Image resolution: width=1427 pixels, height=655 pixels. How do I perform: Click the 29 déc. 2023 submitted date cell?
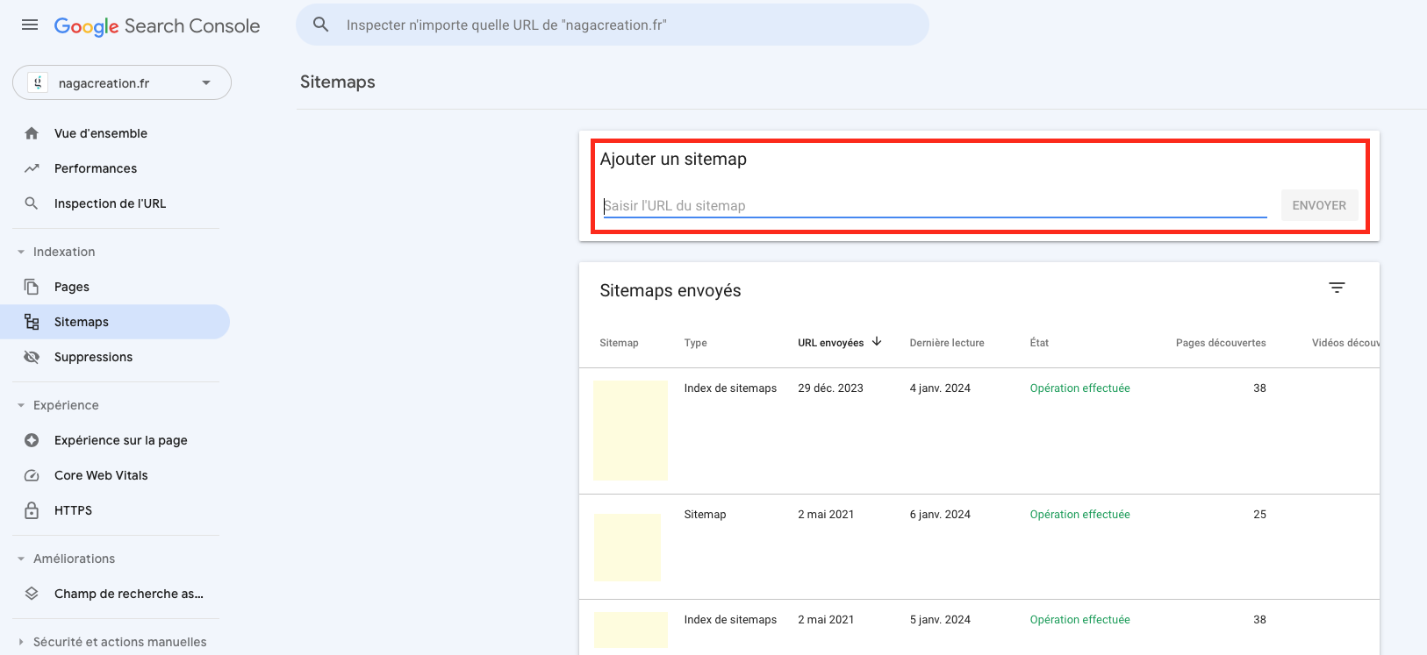(830, 388)
